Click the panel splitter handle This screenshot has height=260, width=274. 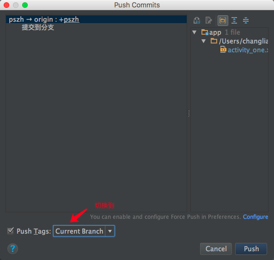189,113
